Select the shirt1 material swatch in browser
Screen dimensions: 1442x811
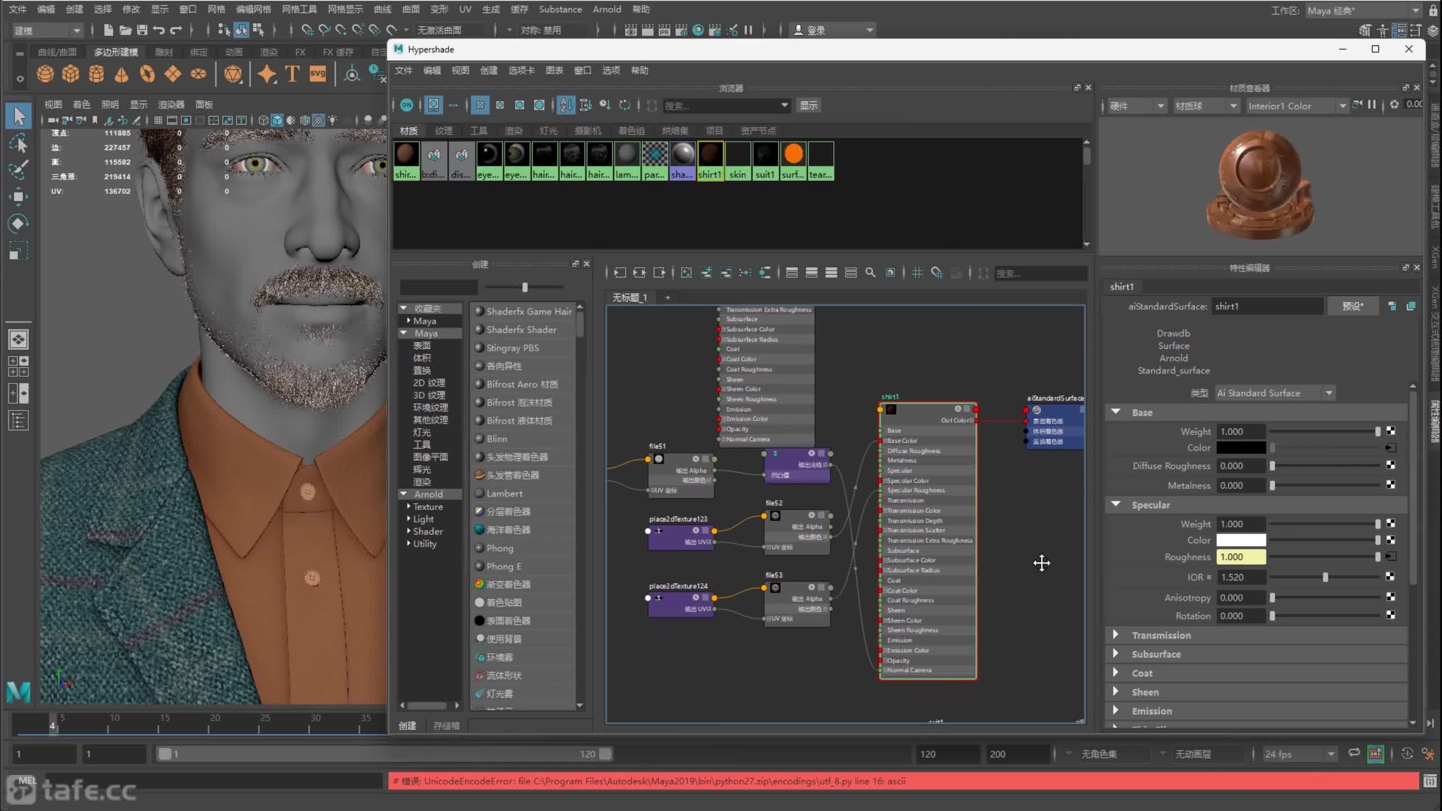(710, 161)
